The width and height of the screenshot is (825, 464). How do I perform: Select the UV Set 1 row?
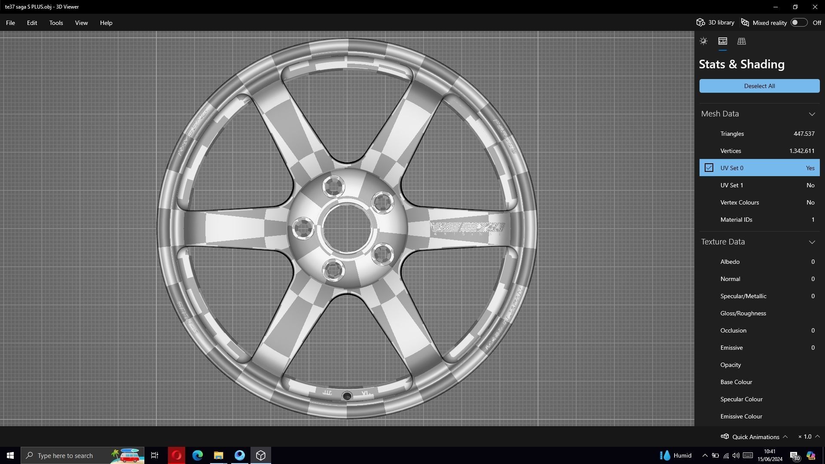(759, 185)
